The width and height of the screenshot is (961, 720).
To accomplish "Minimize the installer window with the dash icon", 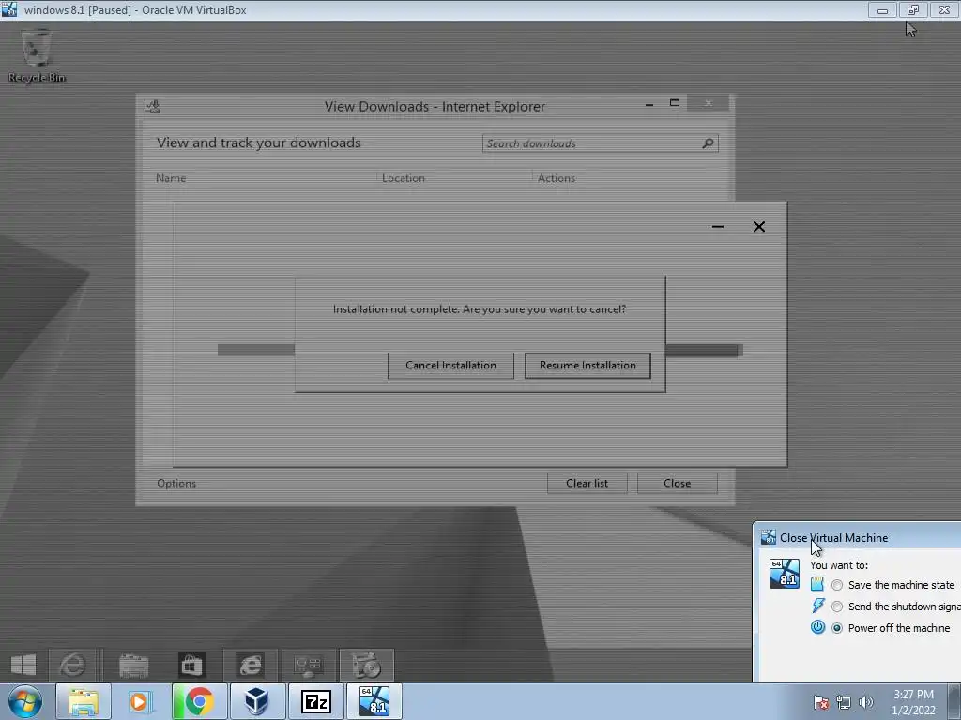I will (x=718, y=227).
